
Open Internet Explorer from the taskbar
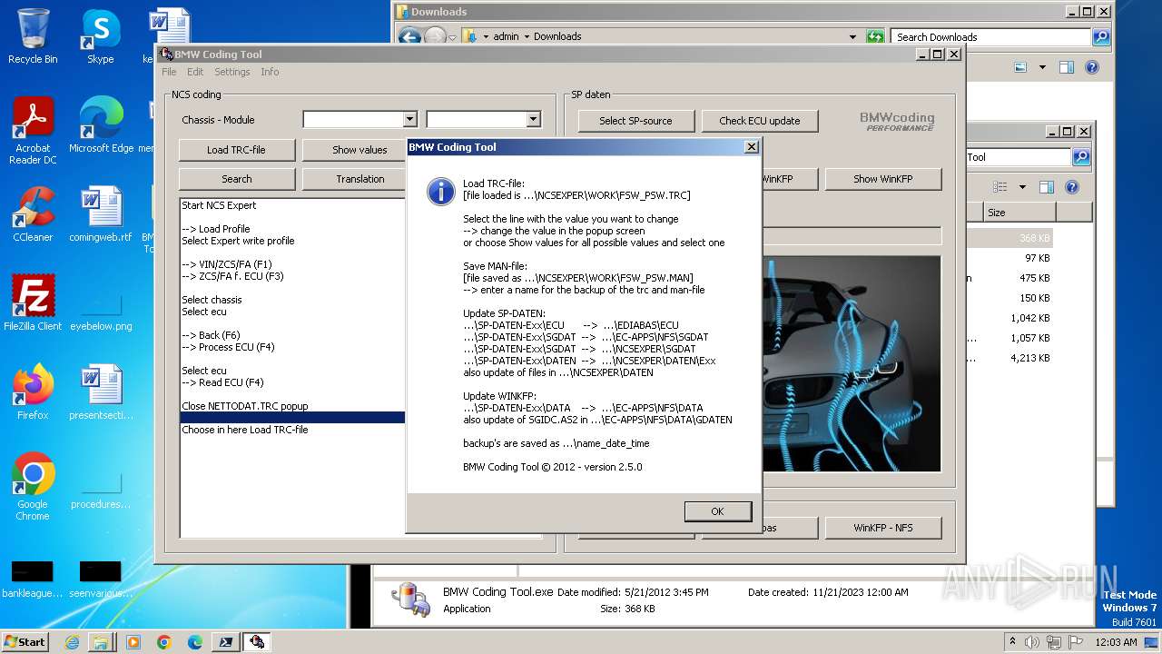(72, 642)
